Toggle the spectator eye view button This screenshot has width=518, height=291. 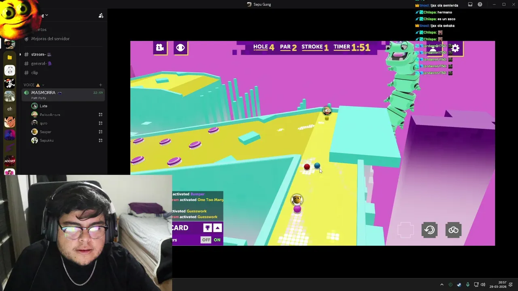[x=180, y=48]
